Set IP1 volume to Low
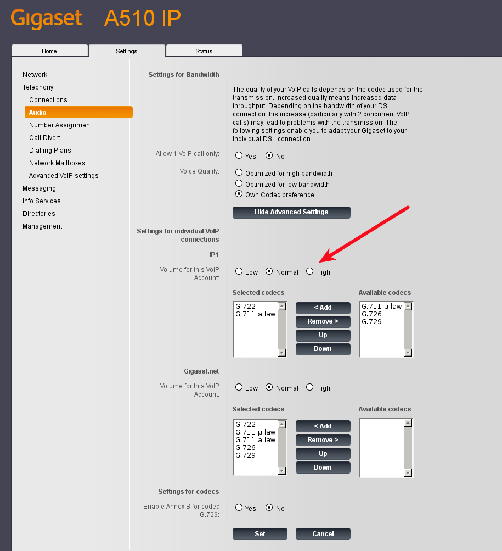This screenshot has width=502, height=551. point(239,271)
